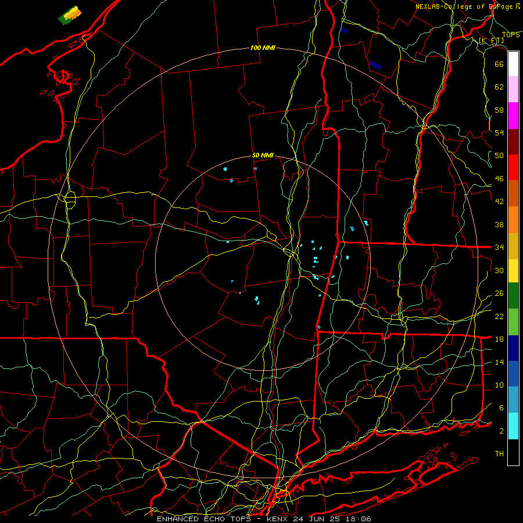The image size is (523, 523).
Task: Click the 18 legend value
Action: [499, 339]
